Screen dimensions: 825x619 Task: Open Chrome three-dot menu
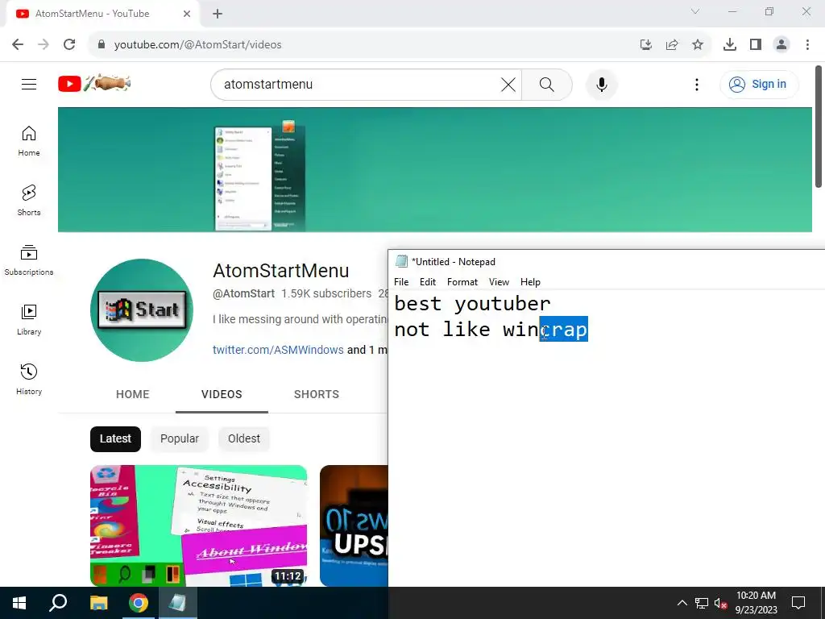[807, 44]
